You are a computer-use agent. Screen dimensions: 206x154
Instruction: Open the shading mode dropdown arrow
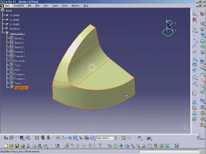click(158, 148)
